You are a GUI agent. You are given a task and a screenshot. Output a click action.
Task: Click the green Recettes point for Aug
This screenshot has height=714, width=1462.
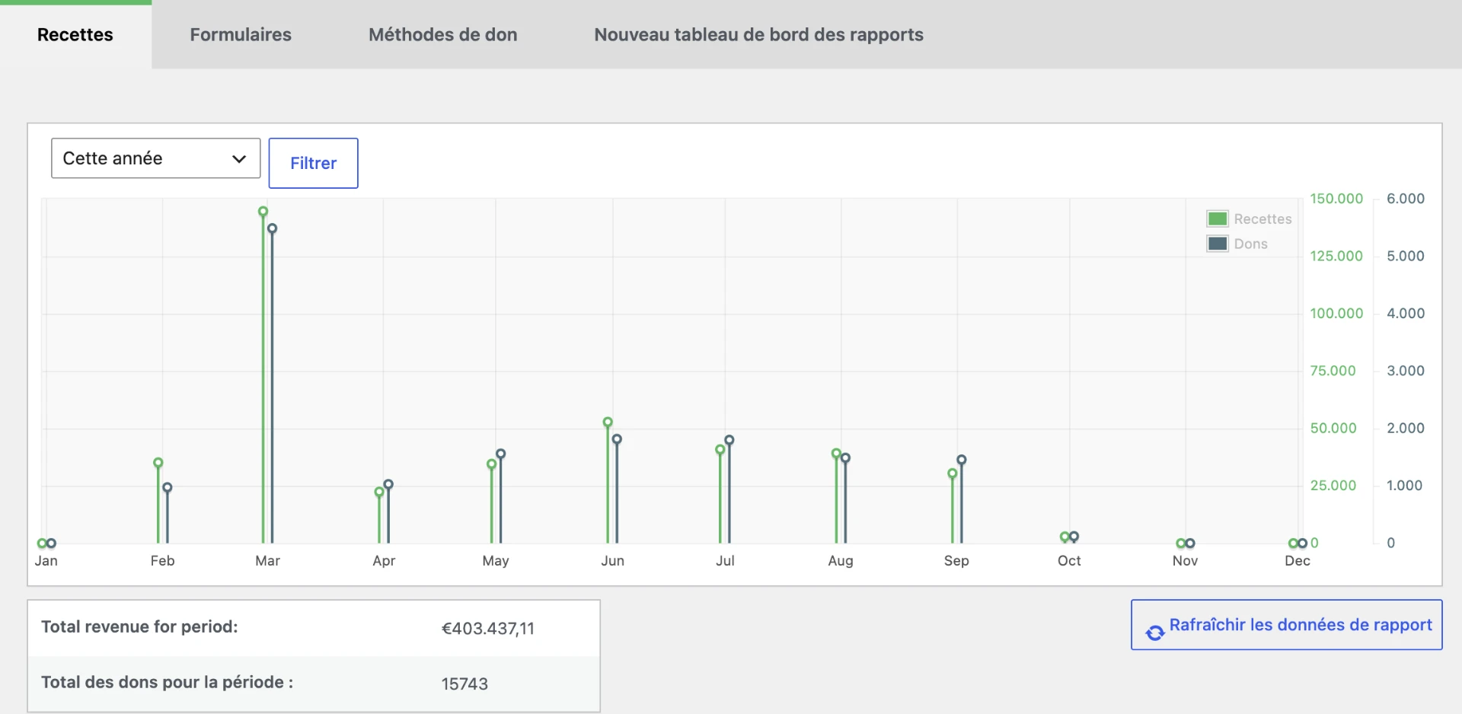point(836,454)
